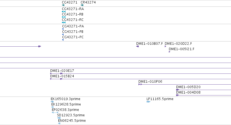Select the SD12923.5prime EST label
231x125 pixels.
click(x=71, y=115)
